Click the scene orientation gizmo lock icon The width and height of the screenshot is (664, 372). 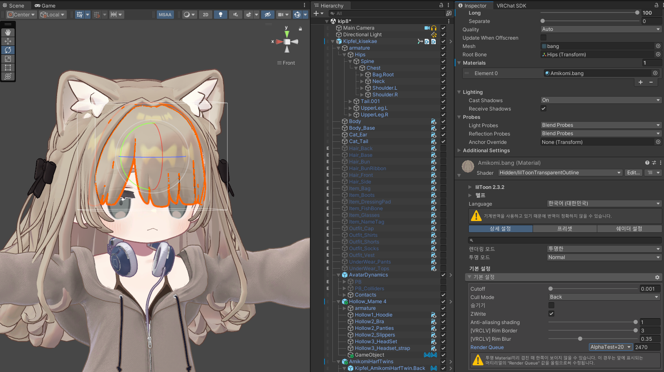coord(300,29)
